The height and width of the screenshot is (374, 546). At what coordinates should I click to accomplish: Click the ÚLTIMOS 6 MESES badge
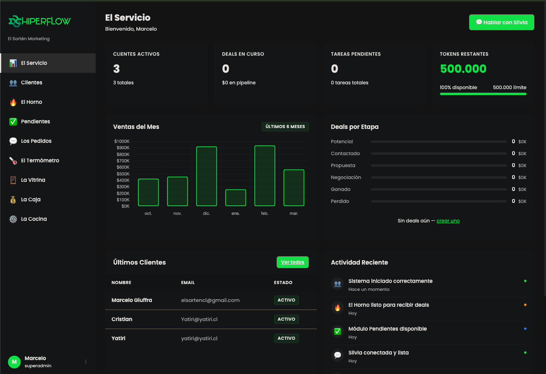coord(285,127)
